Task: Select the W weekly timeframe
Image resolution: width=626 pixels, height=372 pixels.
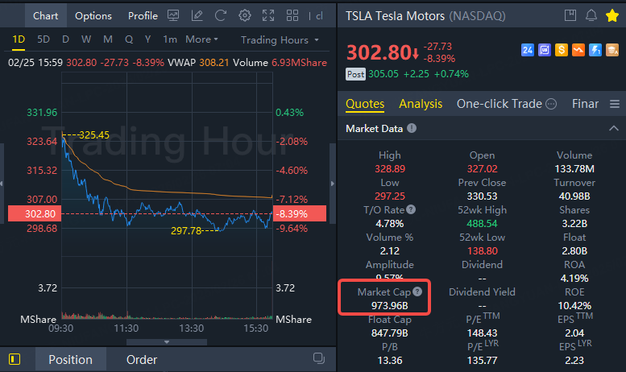Action: click(86, 39)
